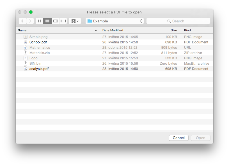This screenshot has height=166, width=229.
Task: Click the School.pdf document icon
Action: click(25, 42)
